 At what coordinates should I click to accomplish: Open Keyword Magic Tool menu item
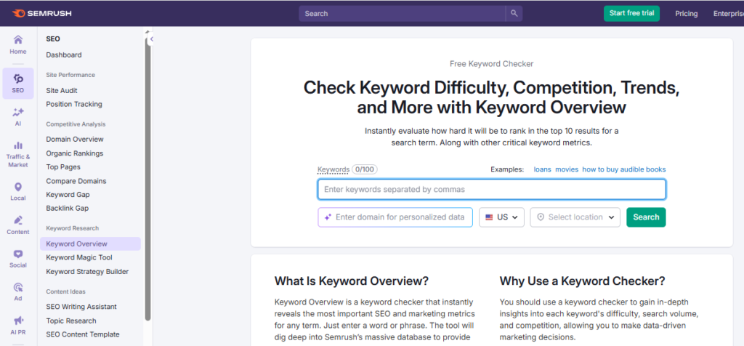79,258
